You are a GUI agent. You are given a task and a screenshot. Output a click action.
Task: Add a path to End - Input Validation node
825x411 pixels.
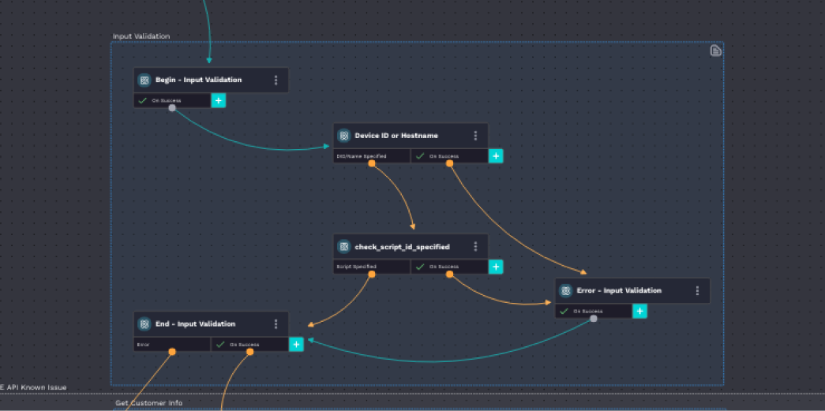pyautogui.click(x=296, y=345)
